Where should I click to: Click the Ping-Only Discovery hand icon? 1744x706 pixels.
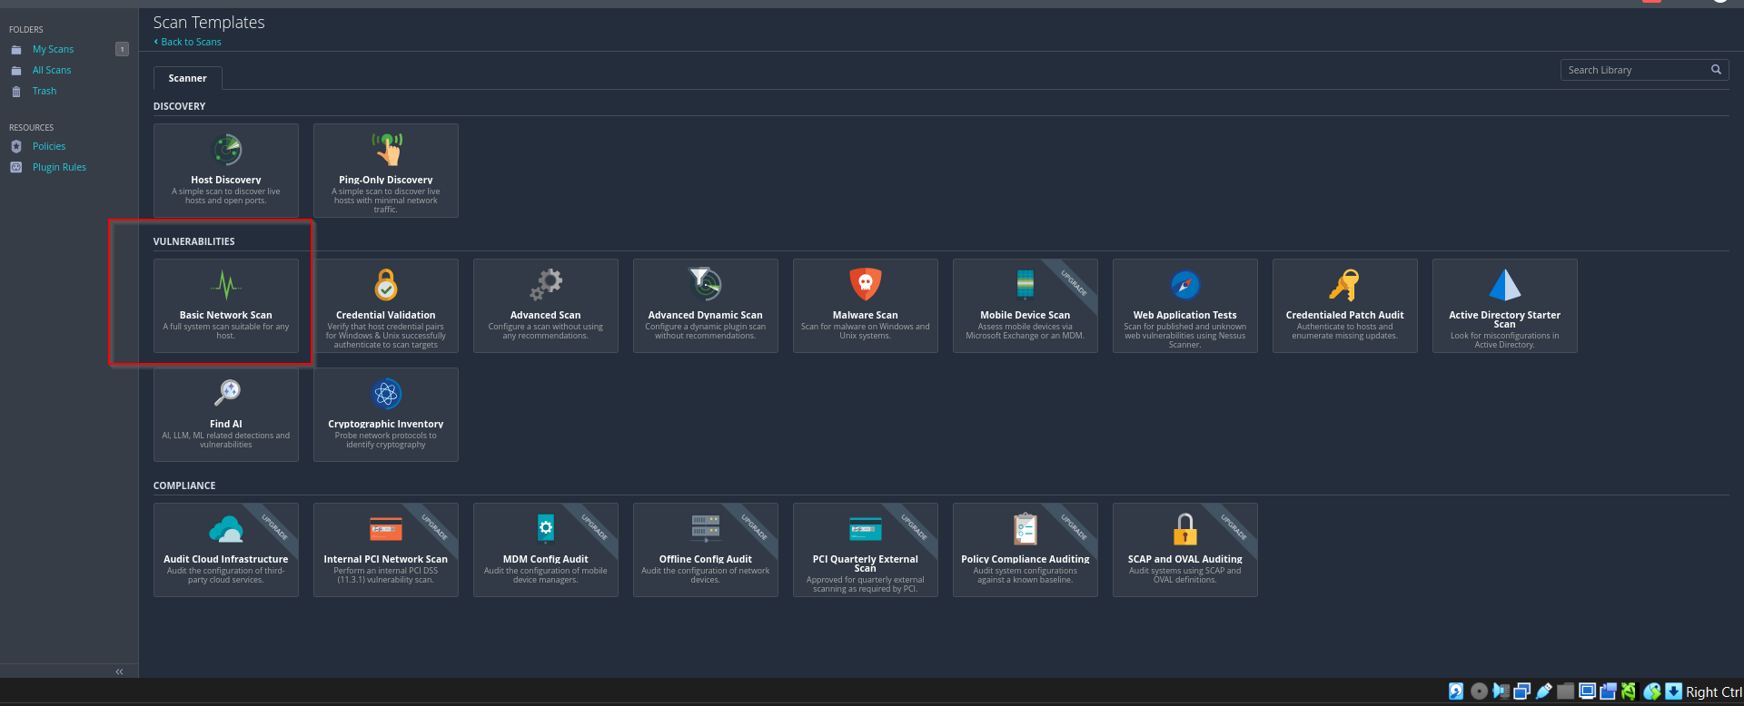(x=386, y=149)
